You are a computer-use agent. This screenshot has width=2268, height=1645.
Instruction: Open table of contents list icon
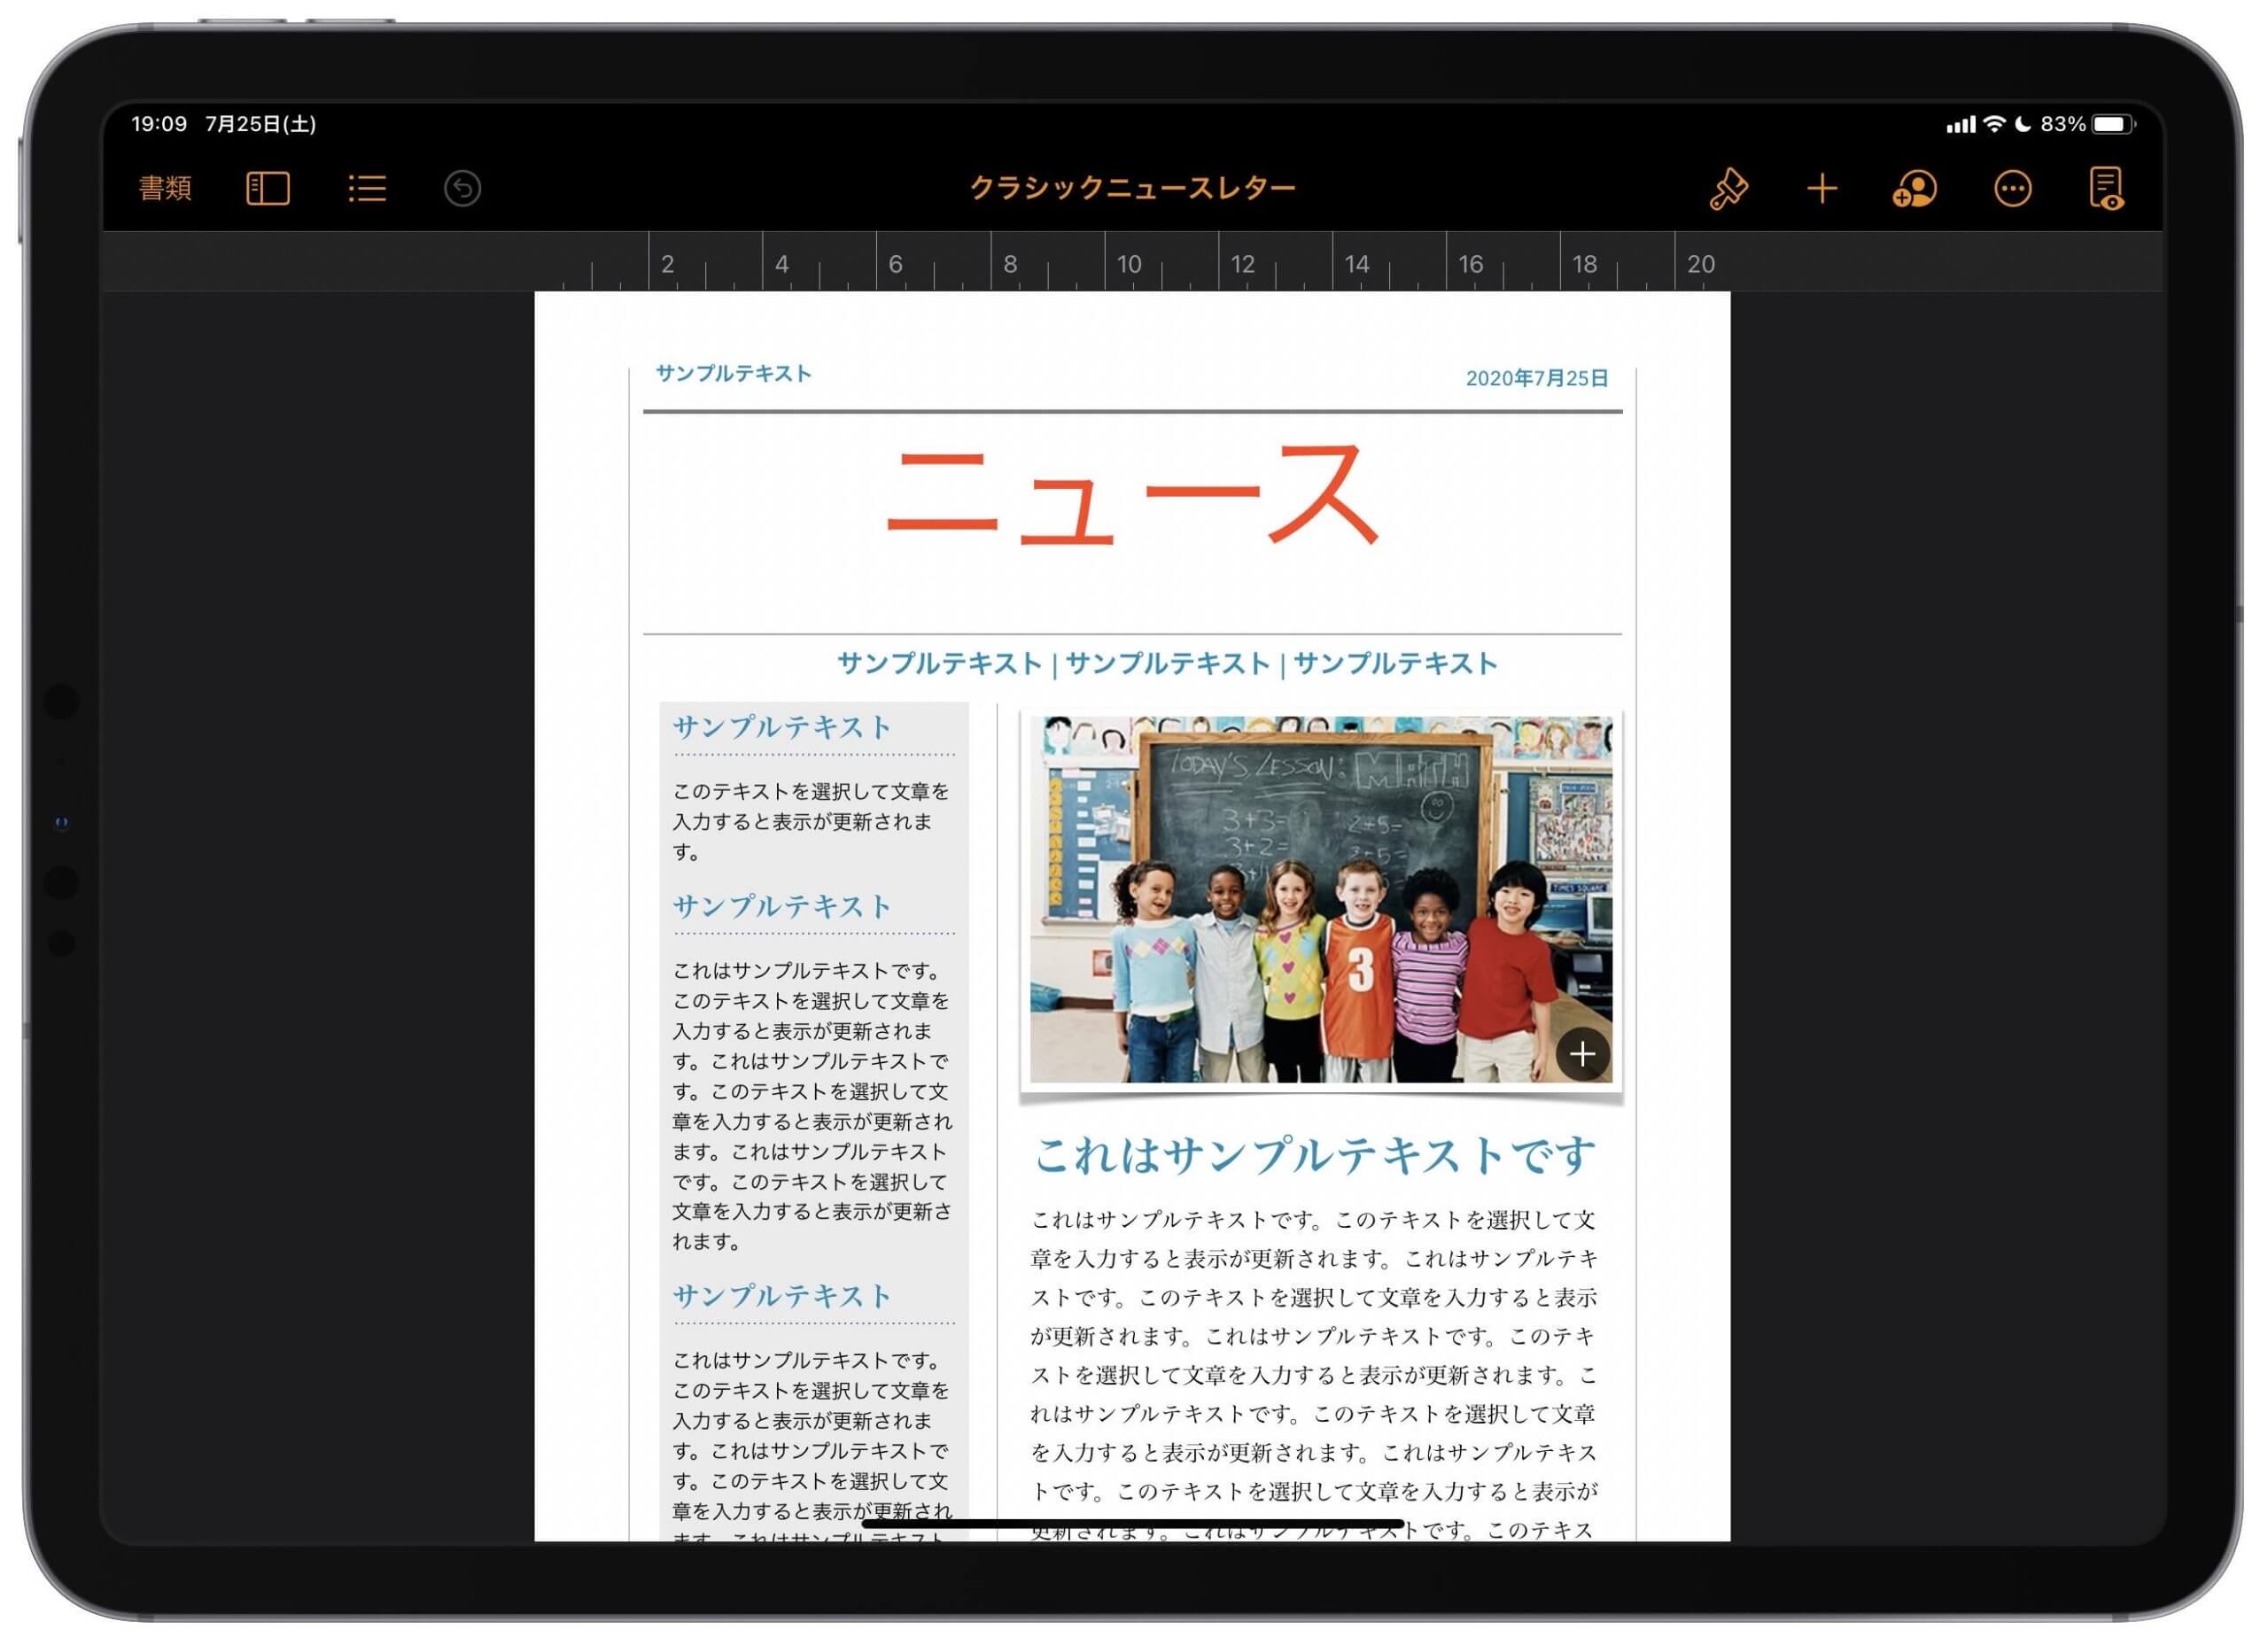(x=365, y=187)
